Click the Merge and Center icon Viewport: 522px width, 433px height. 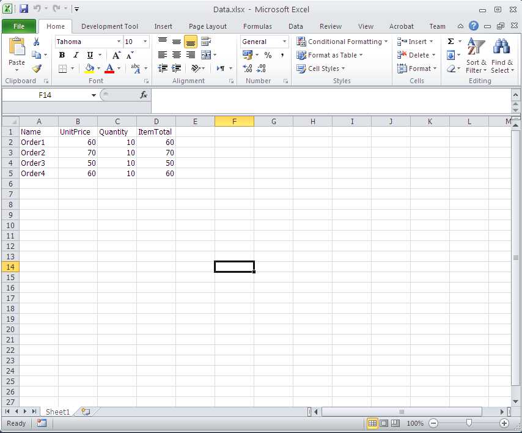206,55
